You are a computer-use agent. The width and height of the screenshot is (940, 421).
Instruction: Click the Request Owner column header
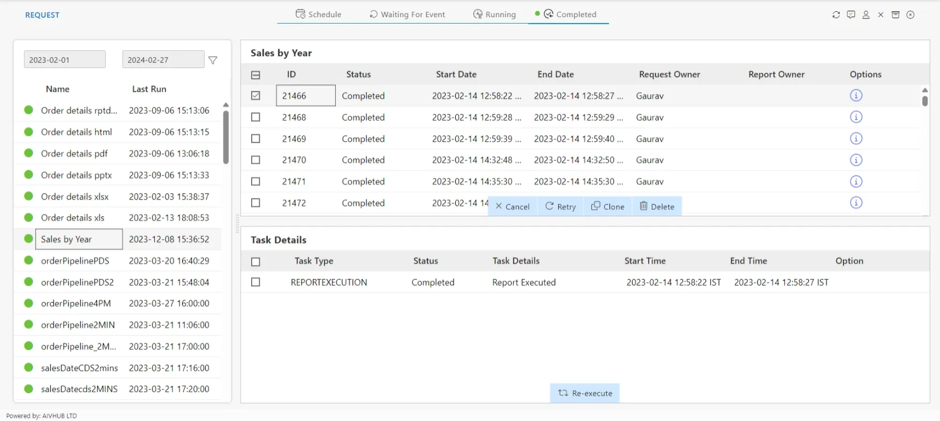point(669,74)
